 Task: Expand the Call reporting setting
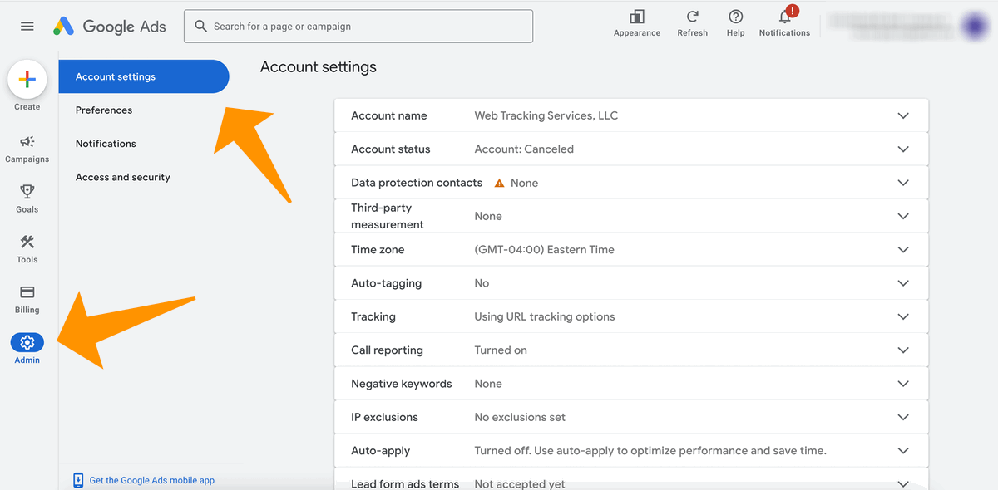coord(631,350)
